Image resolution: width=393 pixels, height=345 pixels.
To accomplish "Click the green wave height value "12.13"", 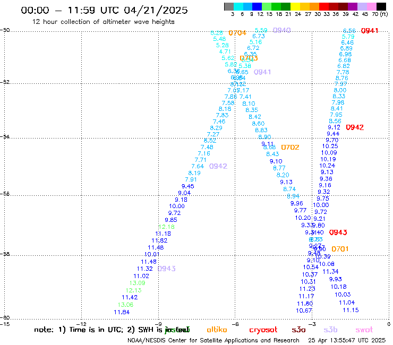I will click(133, 290).
